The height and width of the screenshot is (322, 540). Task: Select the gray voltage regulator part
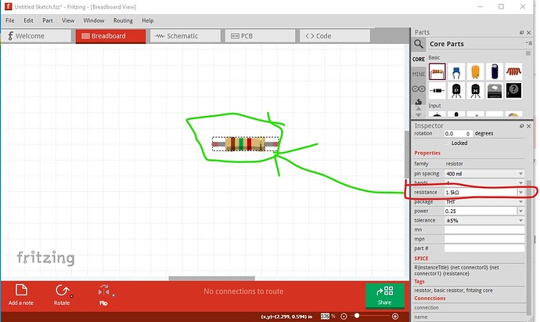click(494, 91)
